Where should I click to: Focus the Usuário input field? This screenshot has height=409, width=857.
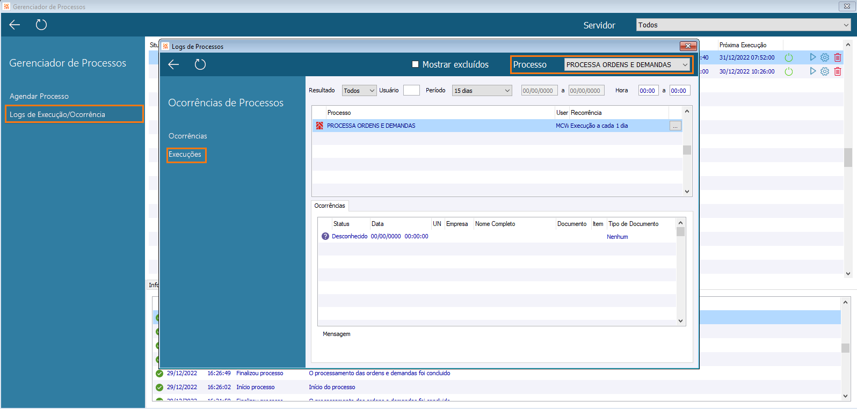(x=411, y=91)
